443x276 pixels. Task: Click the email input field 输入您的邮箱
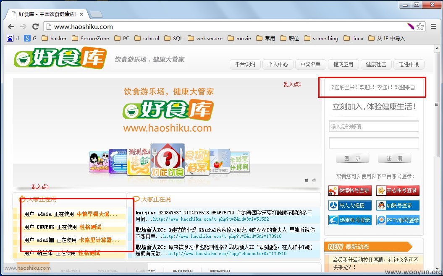(x=374, y=126)
